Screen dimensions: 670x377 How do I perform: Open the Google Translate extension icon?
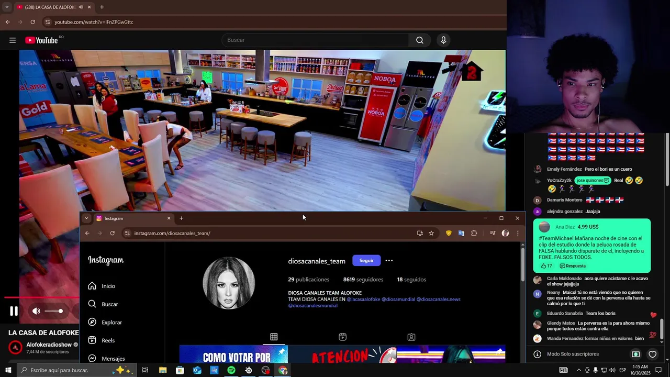click(x=461, y=233)
